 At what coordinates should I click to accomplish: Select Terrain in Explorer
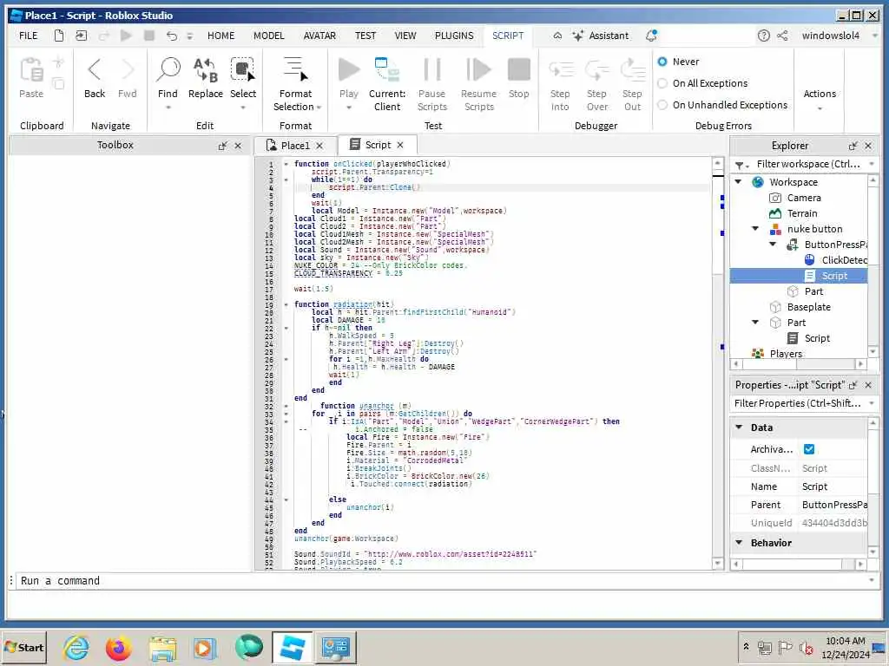pyautogui.click(x=801, y=213)
